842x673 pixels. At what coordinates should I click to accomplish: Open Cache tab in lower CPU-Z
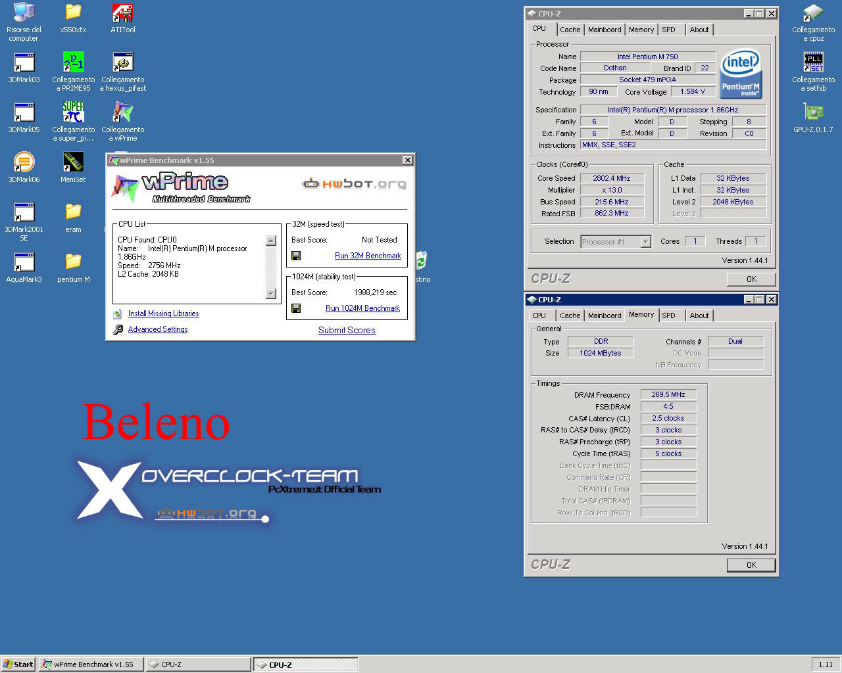tap(570, 315)
